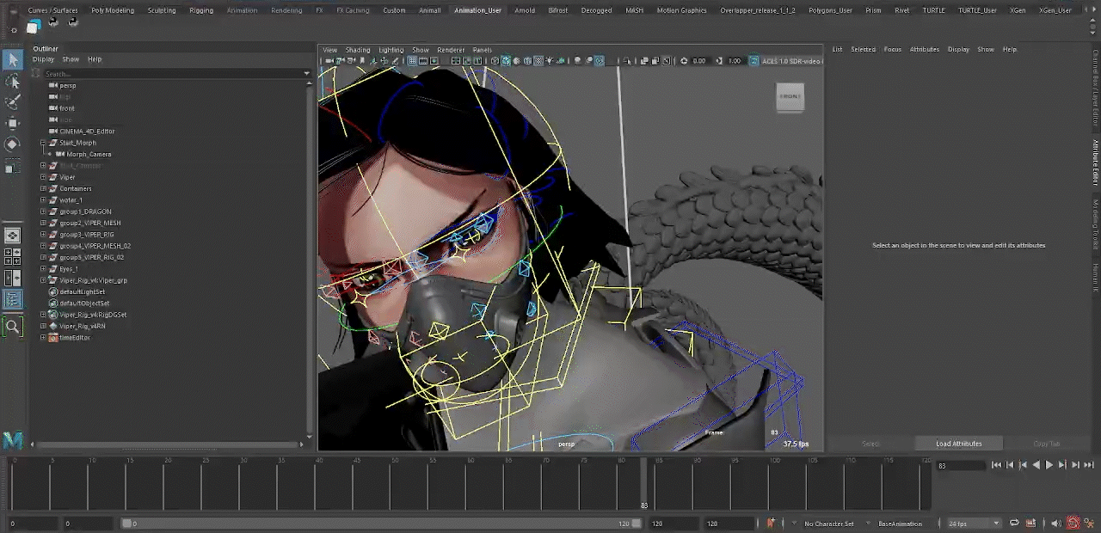
Task: Click the search magnifier icon in toolbox
Action: [x=13, y=327]
